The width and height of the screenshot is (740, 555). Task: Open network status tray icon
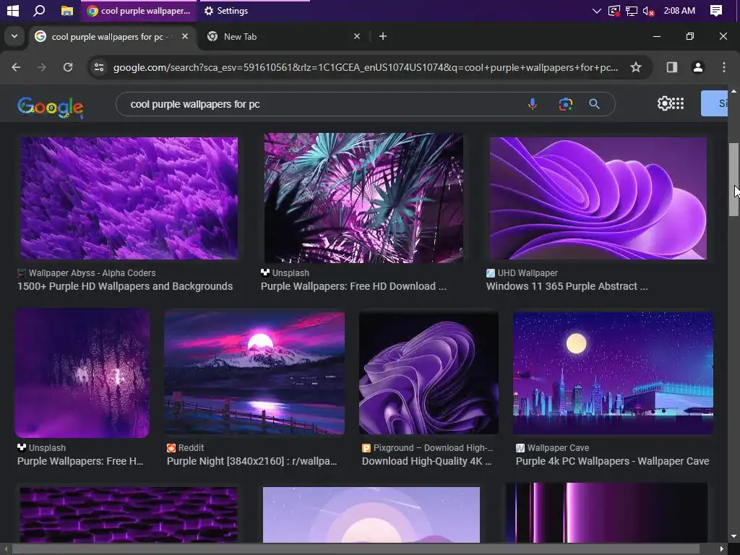point(632,10)
